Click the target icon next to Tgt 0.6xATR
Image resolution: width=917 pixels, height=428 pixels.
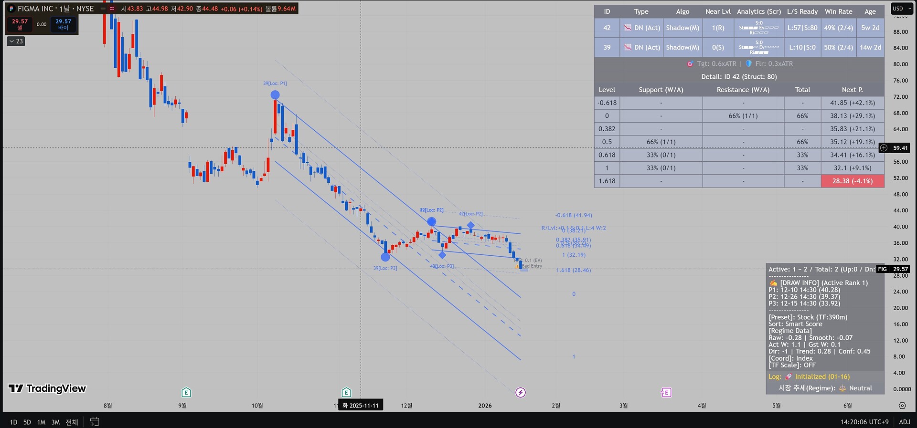point(690,63)
